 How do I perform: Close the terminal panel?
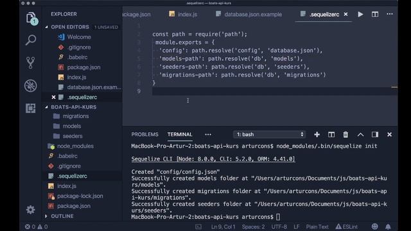(390, 134)
